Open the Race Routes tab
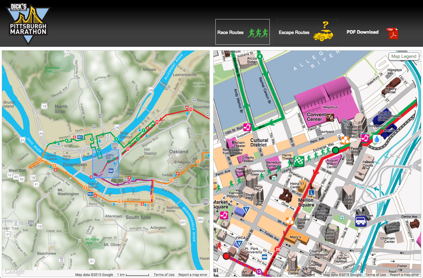 click(242, 32)
